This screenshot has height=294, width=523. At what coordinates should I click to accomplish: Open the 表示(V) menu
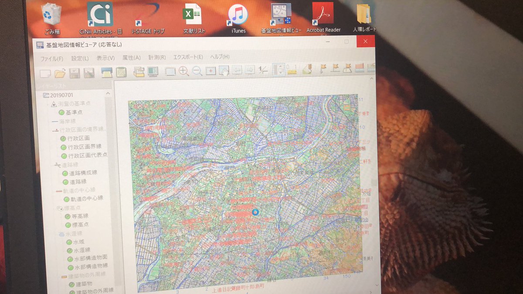point(105,58)
